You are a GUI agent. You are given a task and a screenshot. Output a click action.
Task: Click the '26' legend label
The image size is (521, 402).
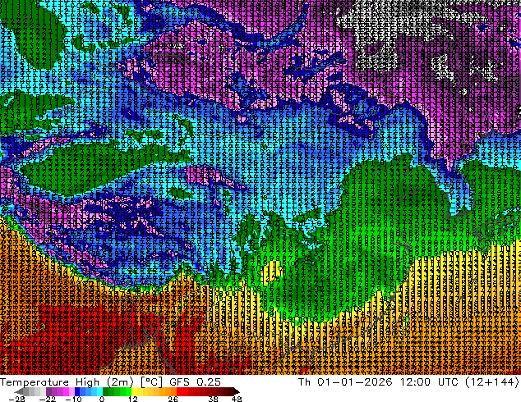pos(173,399)
